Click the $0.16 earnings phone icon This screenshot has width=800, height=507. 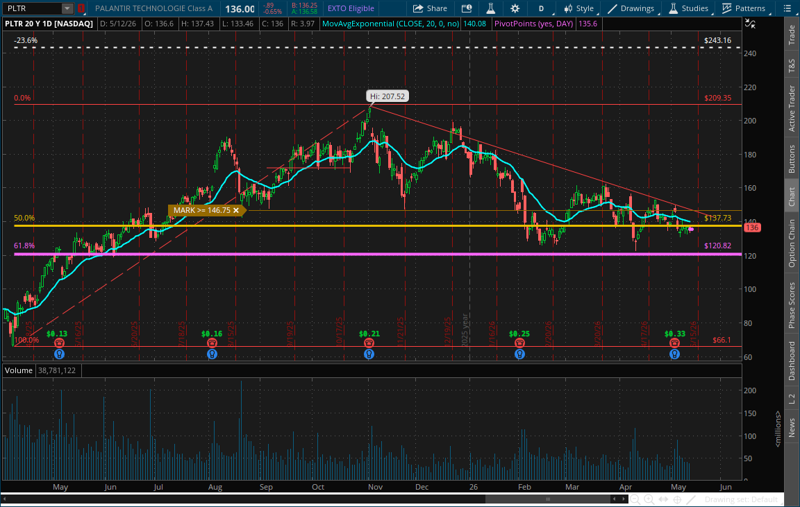pos(212,343)
